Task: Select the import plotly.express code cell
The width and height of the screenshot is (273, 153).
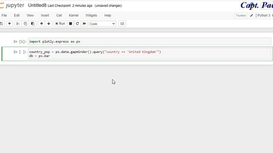Action: pos(149,42)
